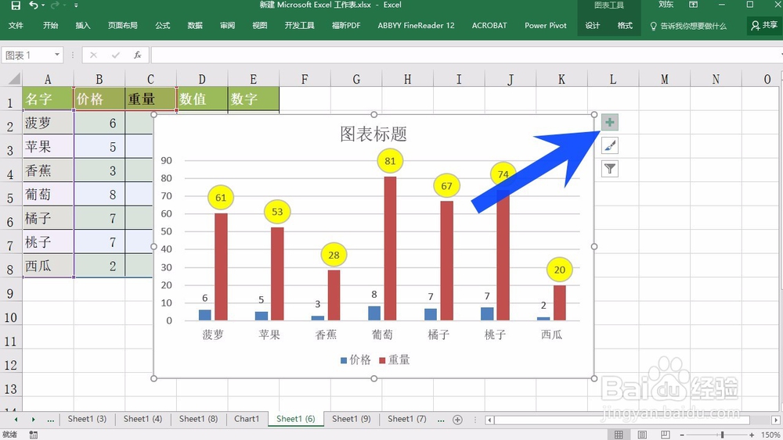Click cell A8 containing 西瓜
Viewport: 783px width, 440px height.
(x=48, y=266)
